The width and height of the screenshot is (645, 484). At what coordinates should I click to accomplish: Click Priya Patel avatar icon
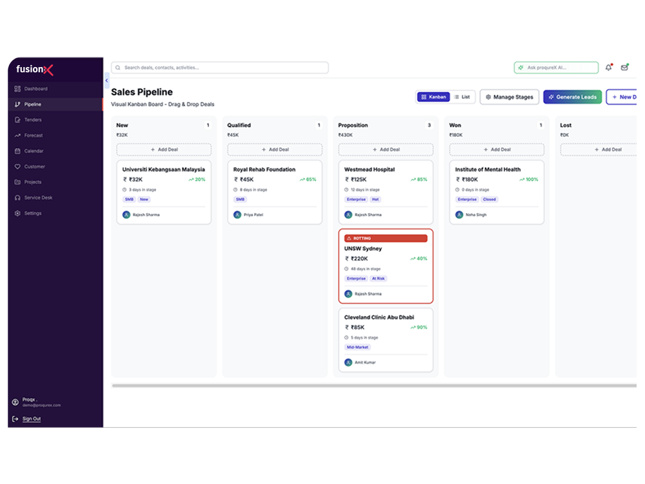point(237,215)
